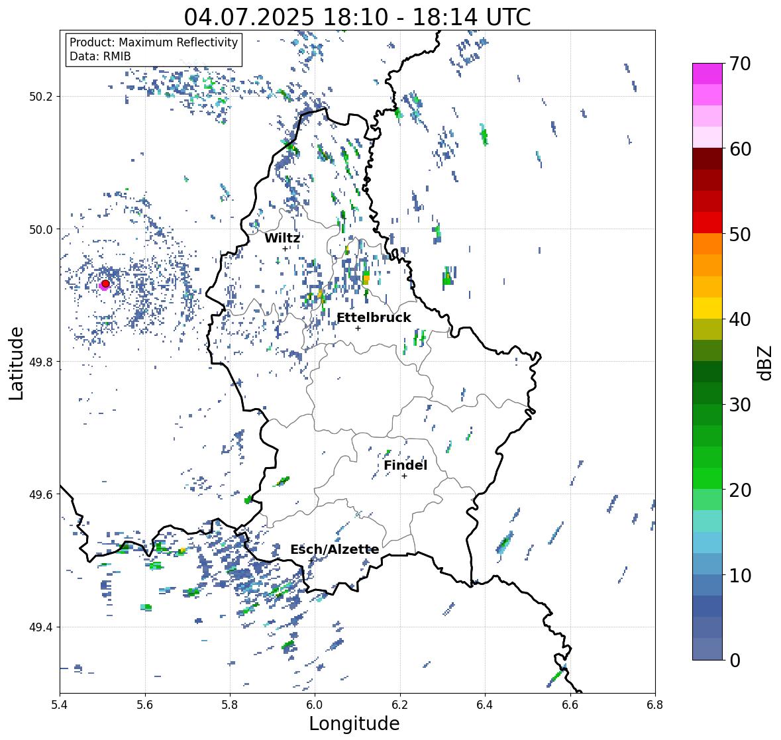
Task: Click the longitude tick label 6.0
Action: click(315, 705)
